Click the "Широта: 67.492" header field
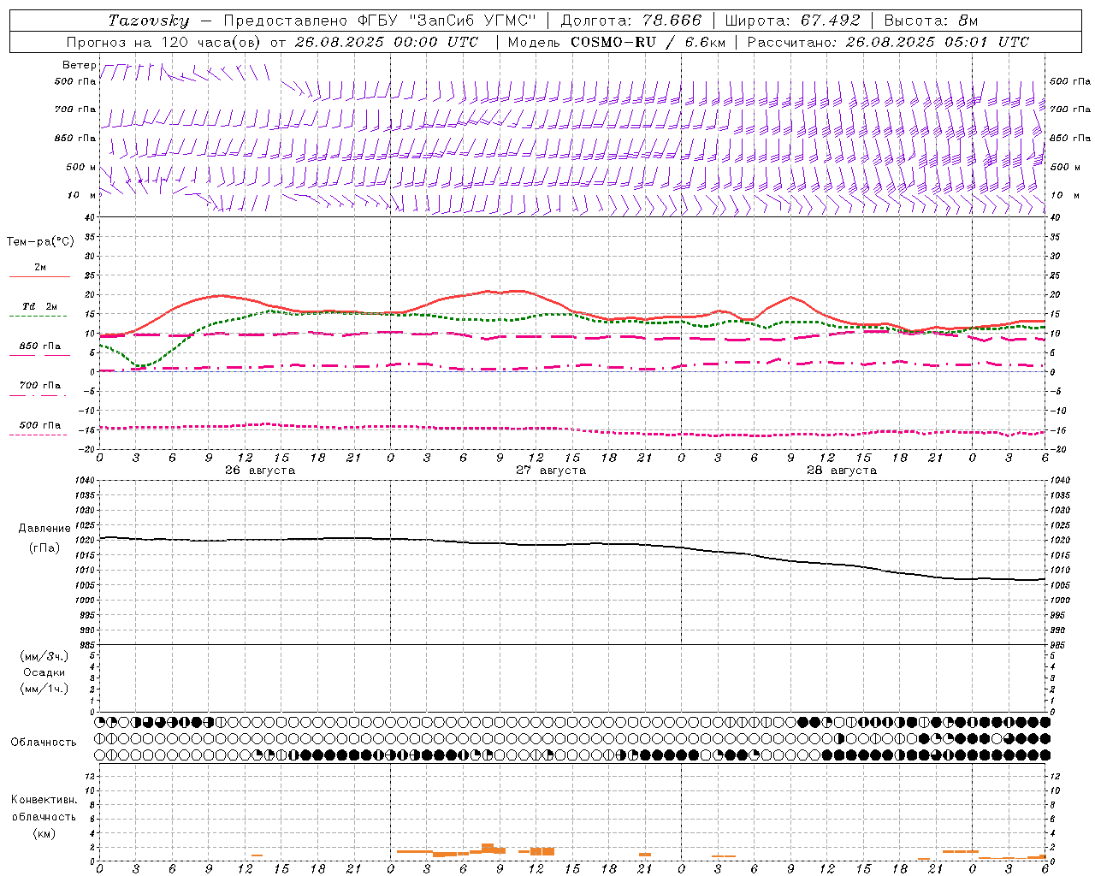 point(792,21)
